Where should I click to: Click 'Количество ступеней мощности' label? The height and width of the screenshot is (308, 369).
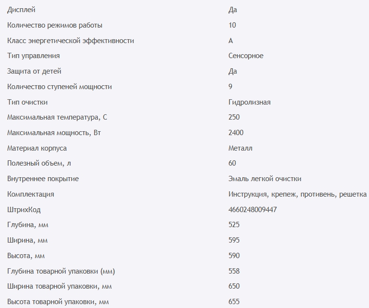pos(60,87)
